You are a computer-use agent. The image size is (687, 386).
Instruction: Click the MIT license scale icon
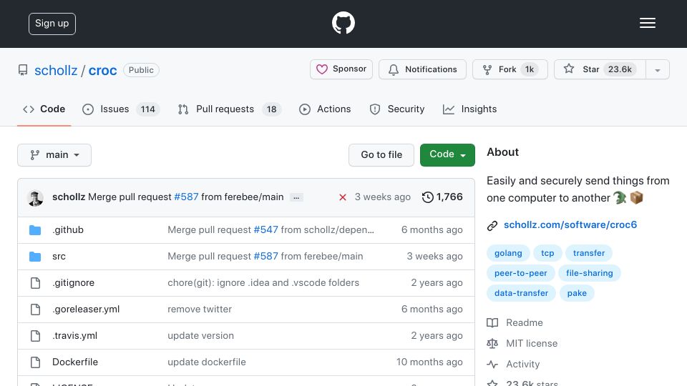click(492, 344)
